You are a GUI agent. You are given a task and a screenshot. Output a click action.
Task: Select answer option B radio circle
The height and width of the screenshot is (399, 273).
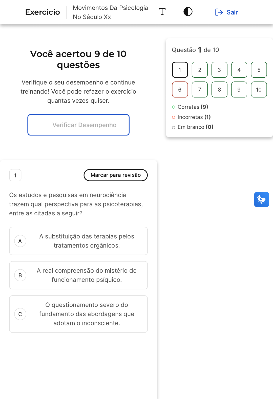click(20, 275)
